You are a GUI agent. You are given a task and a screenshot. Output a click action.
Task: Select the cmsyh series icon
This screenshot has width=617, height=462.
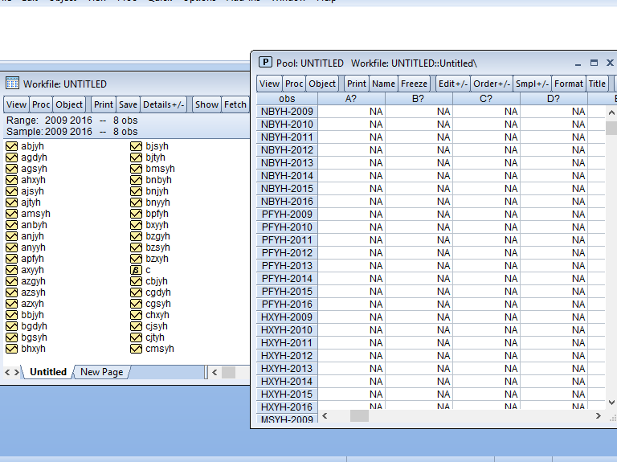tap(136, 349)
